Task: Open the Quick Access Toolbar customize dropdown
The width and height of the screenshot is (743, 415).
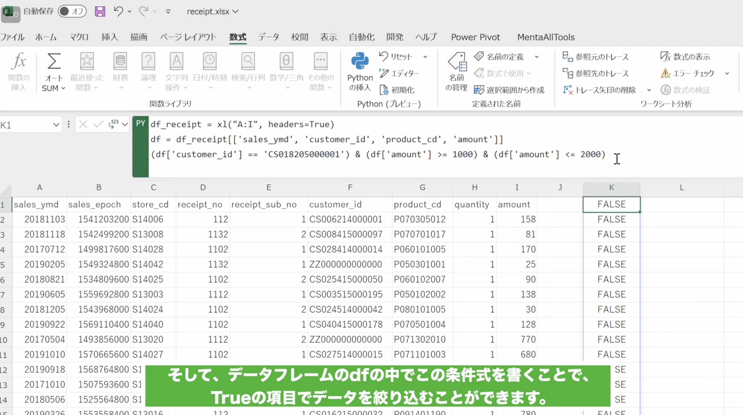Action: pyautogui.click(x=168, y=12)
